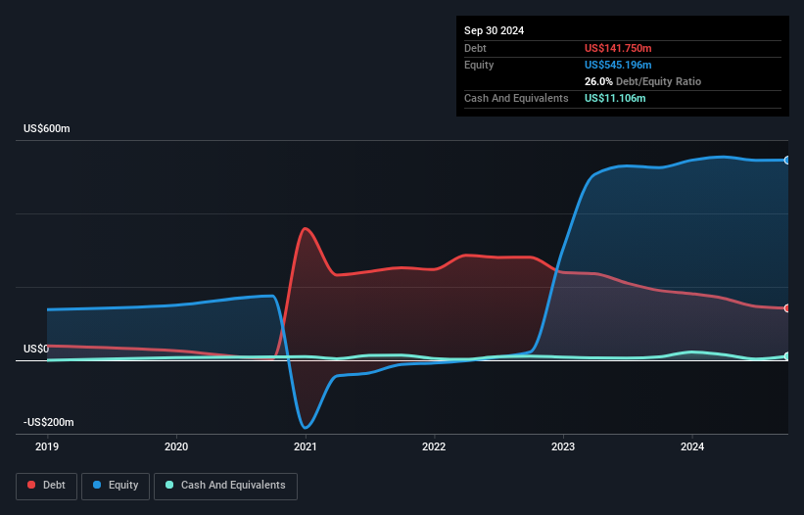Click the US$11.106m cash value
This screenshot has width=804, height=515.
click(615, 98)
